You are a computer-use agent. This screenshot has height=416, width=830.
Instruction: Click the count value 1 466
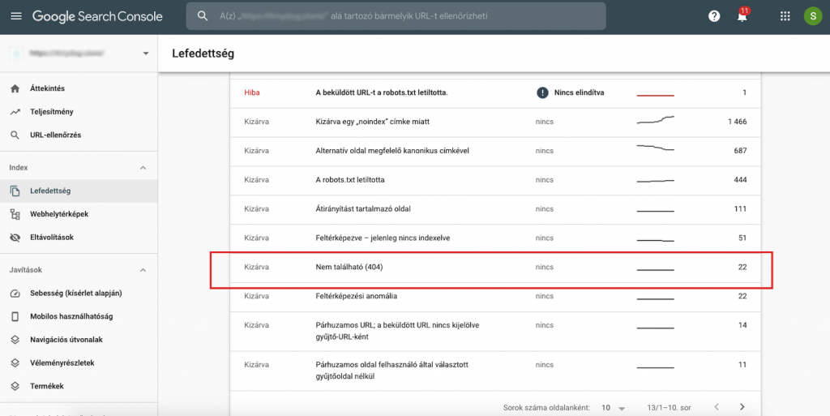pyautogui.click(x=737, y=122)
